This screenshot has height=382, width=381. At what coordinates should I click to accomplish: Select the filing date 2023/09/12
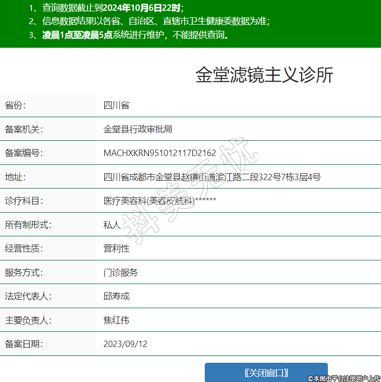(125, 344)
